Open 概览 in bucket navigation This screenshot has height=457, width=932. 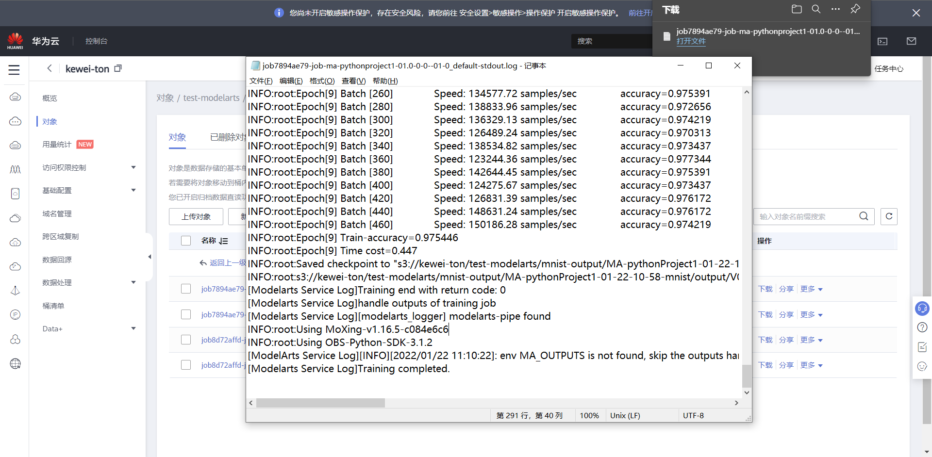tap(50, 98)
